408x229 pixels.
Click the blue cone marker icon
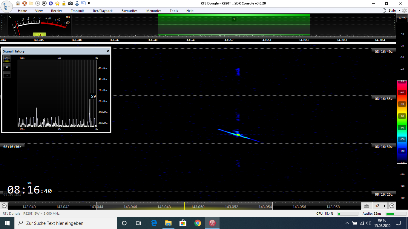[x=77, y=3]
